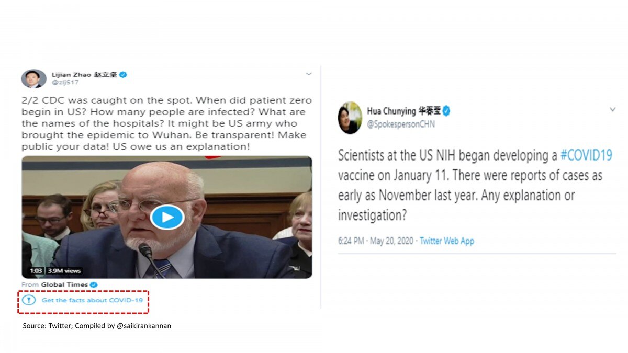628x353 pixels.
Task: Click the Twitter Web App link
Action: 447,241
